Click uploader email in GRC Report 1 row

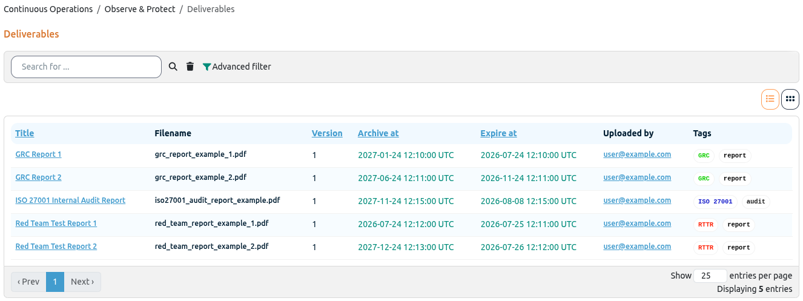coord(637,154)
